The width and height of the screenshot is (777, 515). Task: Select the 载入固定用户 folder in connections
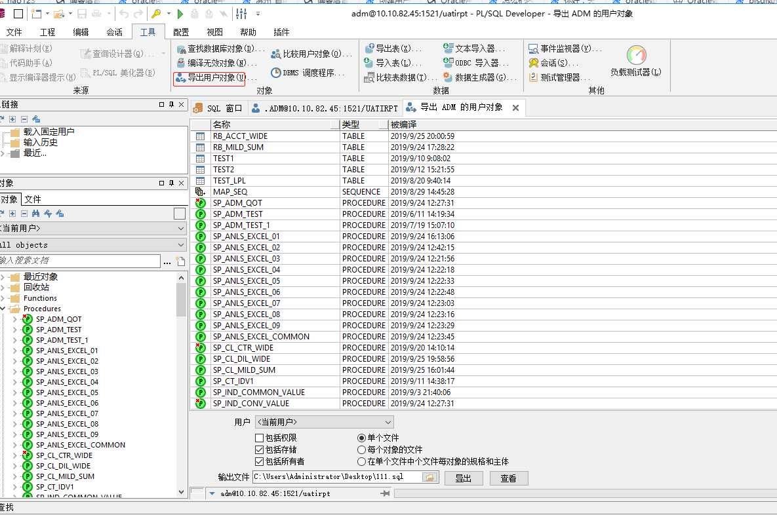click(49, 132)
